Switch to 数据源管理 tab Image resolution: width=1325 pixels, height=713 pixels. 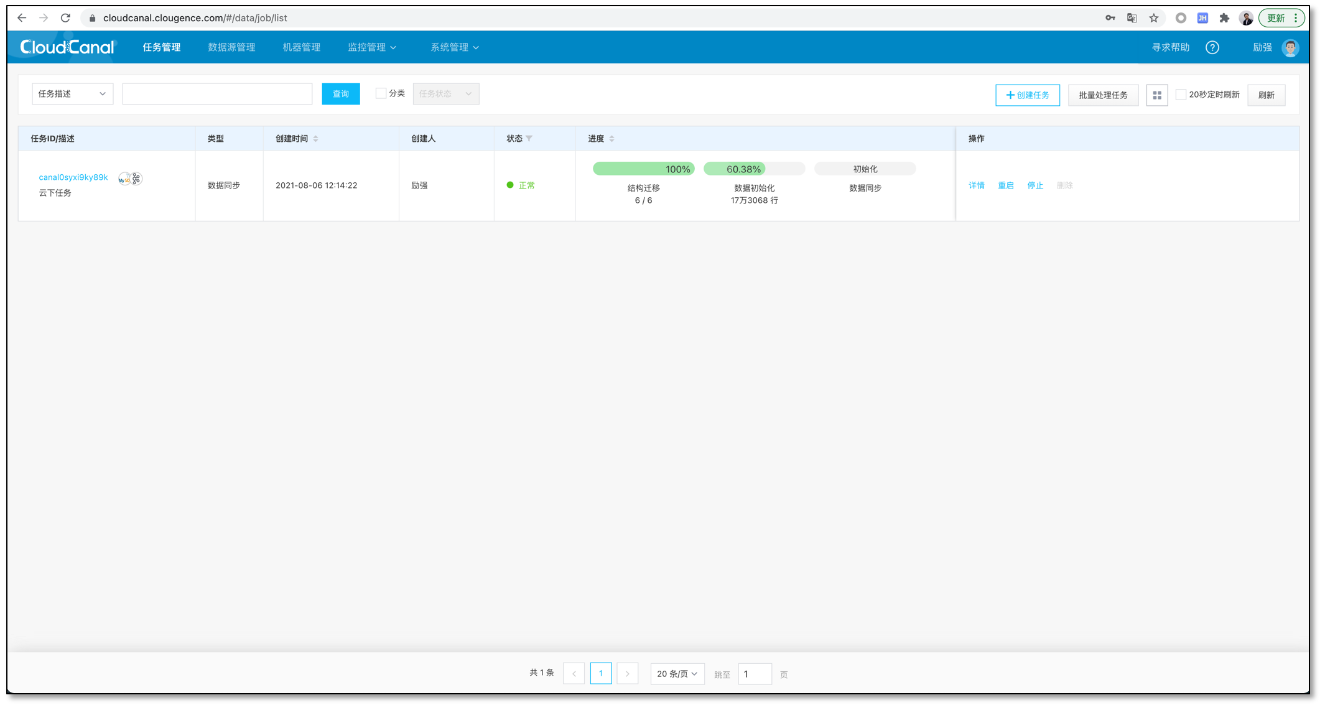click(231, 47)
